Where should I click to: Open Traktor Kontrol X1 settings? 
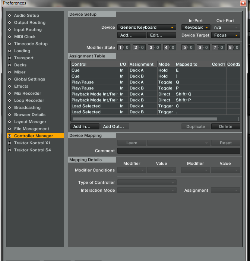click(x=32, y=143)
